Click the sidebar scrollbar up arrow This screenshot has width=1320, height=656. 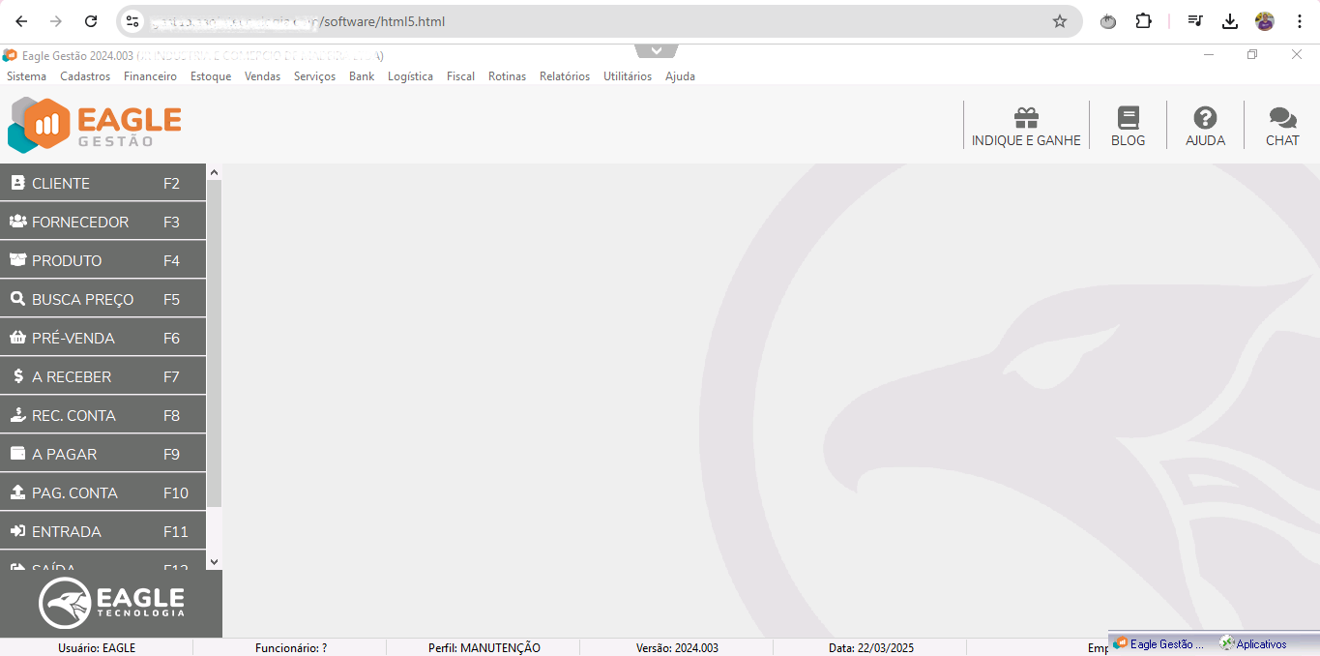click(x=215, y=172)
